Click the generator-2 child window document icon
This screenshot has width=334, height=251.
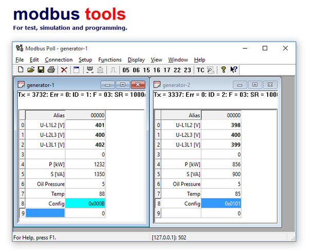pyautogui.click(x=157, y=85)
